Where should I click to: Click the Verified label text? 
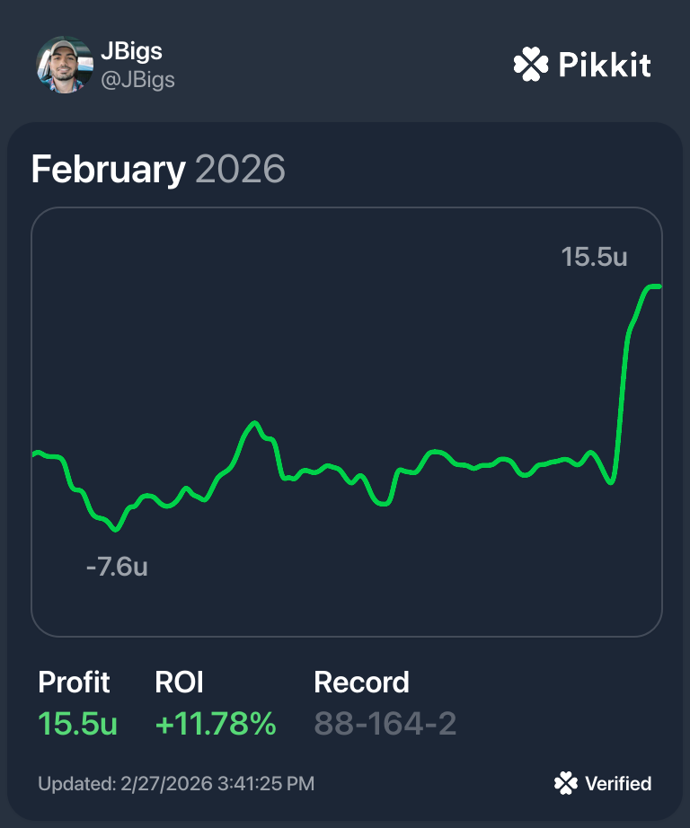tap(618, 784)
